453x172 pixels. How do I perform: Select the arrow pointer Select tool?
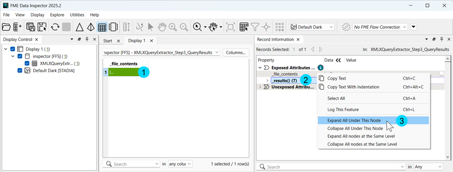pyautogui.click(x=151, y=27)
